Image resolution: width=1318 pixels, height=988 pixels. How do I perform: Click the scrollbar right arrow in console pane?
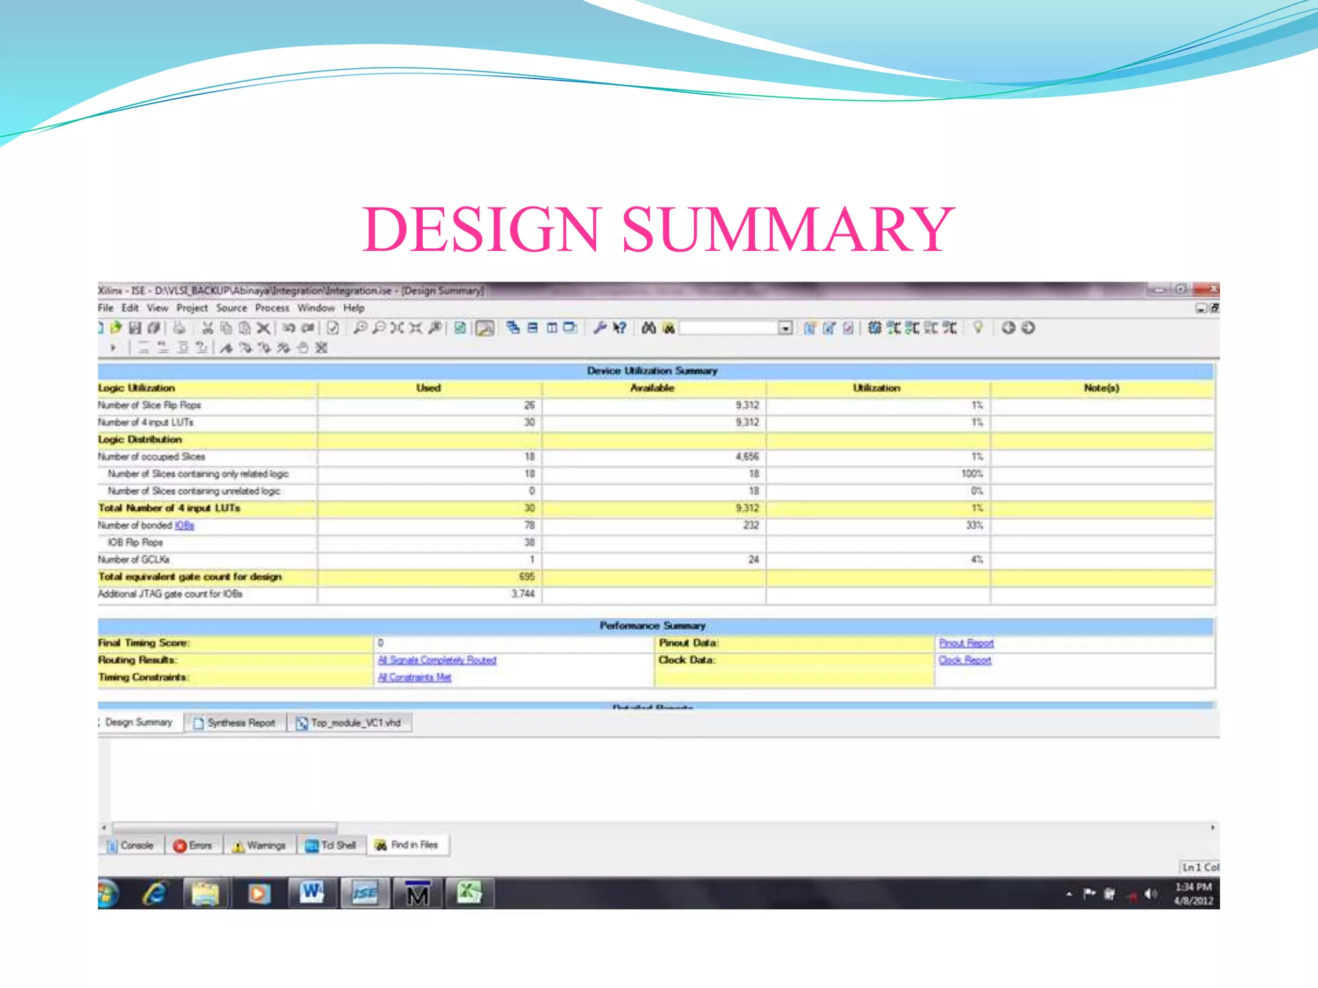(1212, 827)
